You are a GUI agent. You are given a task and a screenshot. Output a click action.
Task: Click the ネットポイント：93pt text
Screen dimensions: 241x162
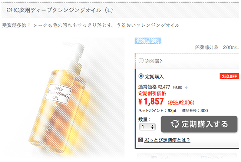(x=157, y=110)
